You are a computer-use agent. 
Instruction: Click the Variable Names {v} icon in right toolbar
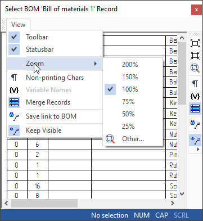click(x=195, y=96)
